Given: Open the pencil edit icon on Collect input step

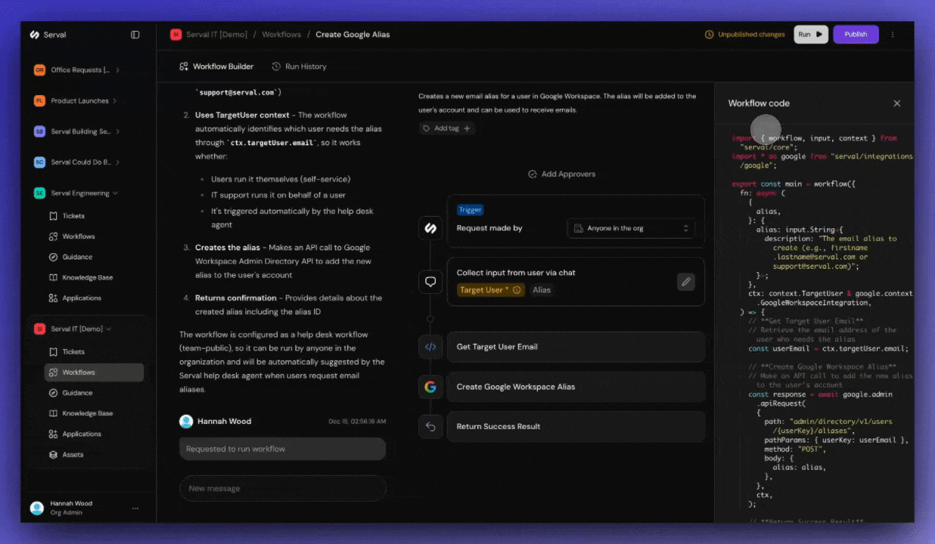Looking at the screenshot, I should pyautogui.click(x=685, y=281).
